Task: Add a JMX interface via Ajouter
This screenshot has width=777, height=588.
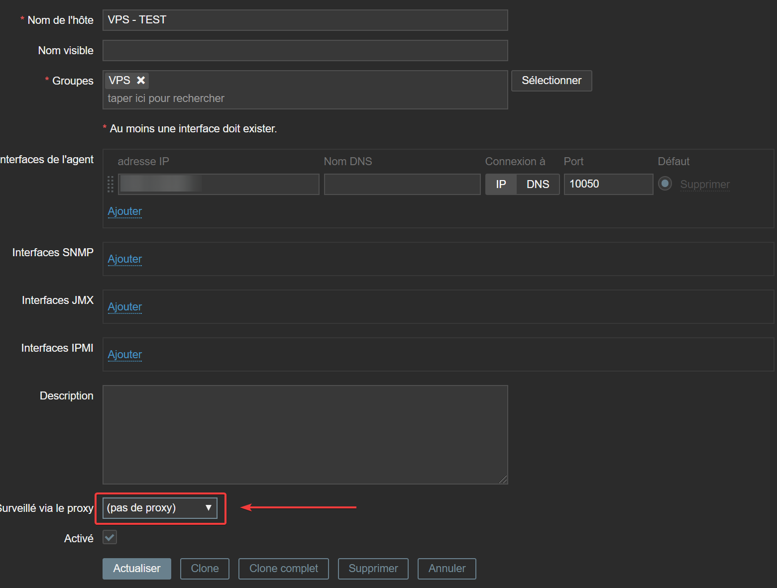Action: tap(125, 307)
